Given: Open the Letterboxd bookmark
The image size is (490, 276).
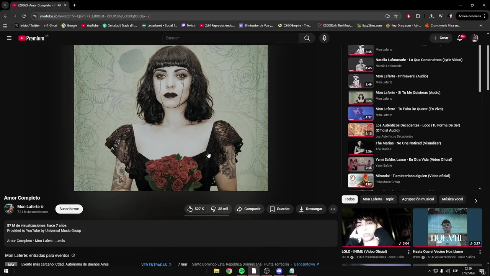Looking at the screenshot, I should [x=159, y=25].
